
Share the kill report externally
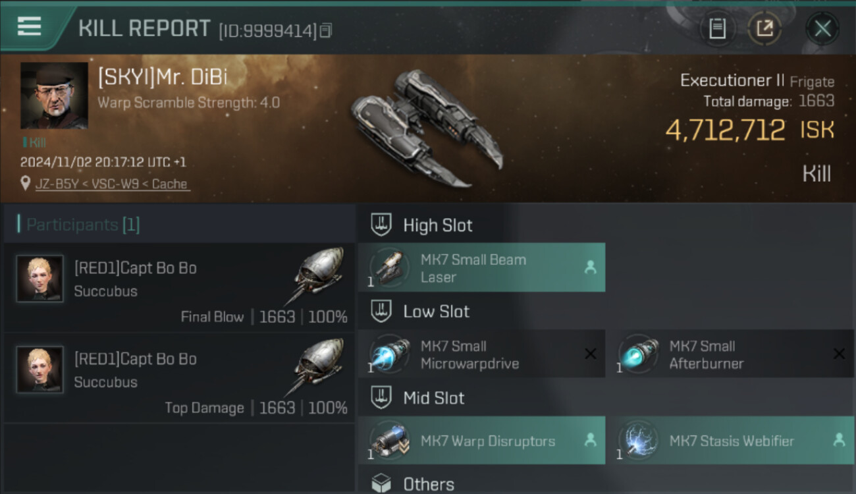(x=764, y=28)
